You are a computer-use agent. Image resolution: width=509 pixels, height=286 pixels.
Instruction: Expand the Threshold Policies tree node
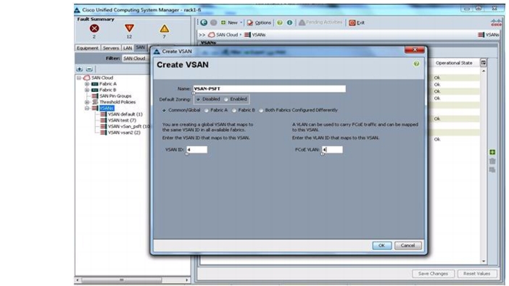[87, 102]
